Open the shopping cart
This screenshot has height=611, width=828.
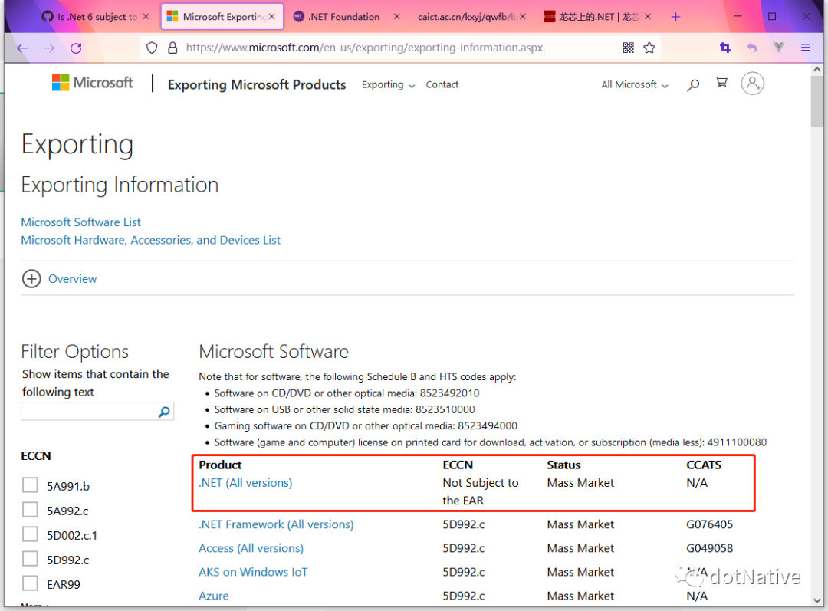pyautogui.click(x=721, y=82)
